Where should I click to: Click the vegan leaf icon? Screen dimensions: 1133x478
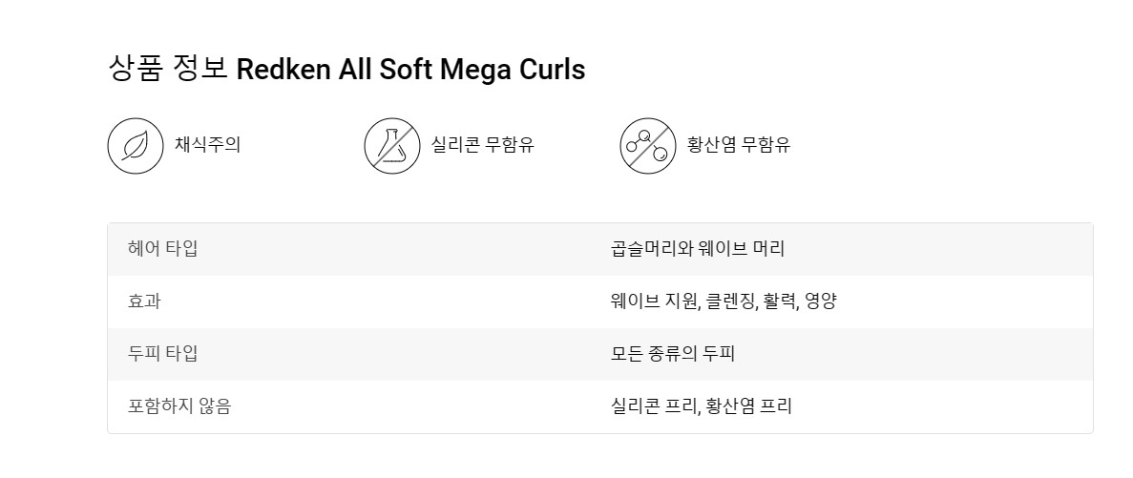point(136,146)
